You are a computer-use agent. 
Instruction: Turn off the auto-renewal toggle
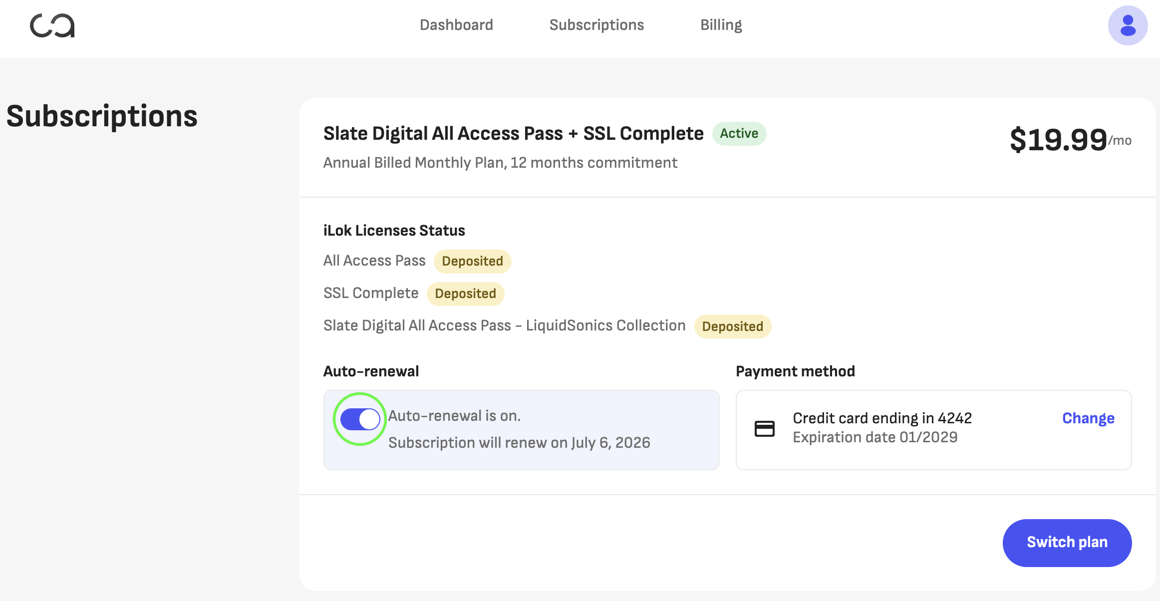360,419
